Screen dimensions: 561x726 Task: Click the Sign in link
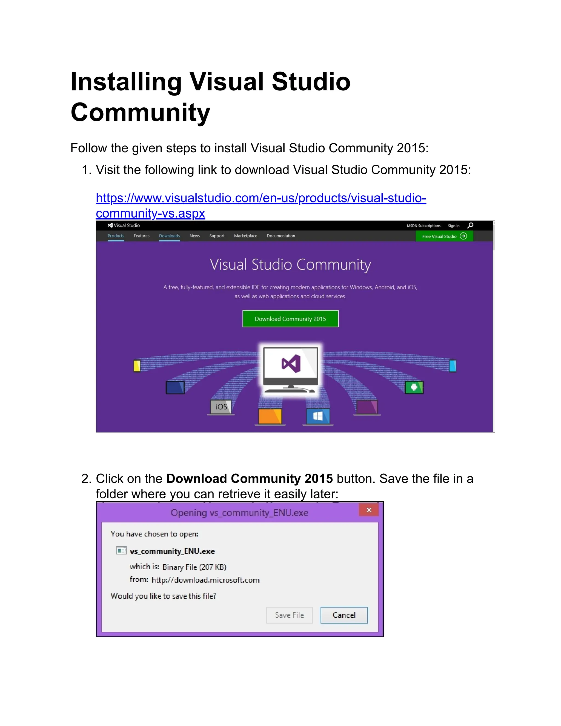(454, 226)
